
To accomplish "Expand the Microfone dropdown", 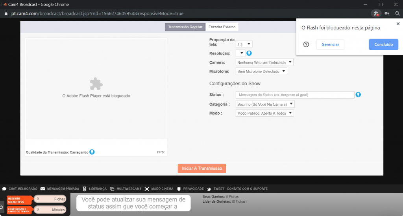I will (x=261, y=71).
